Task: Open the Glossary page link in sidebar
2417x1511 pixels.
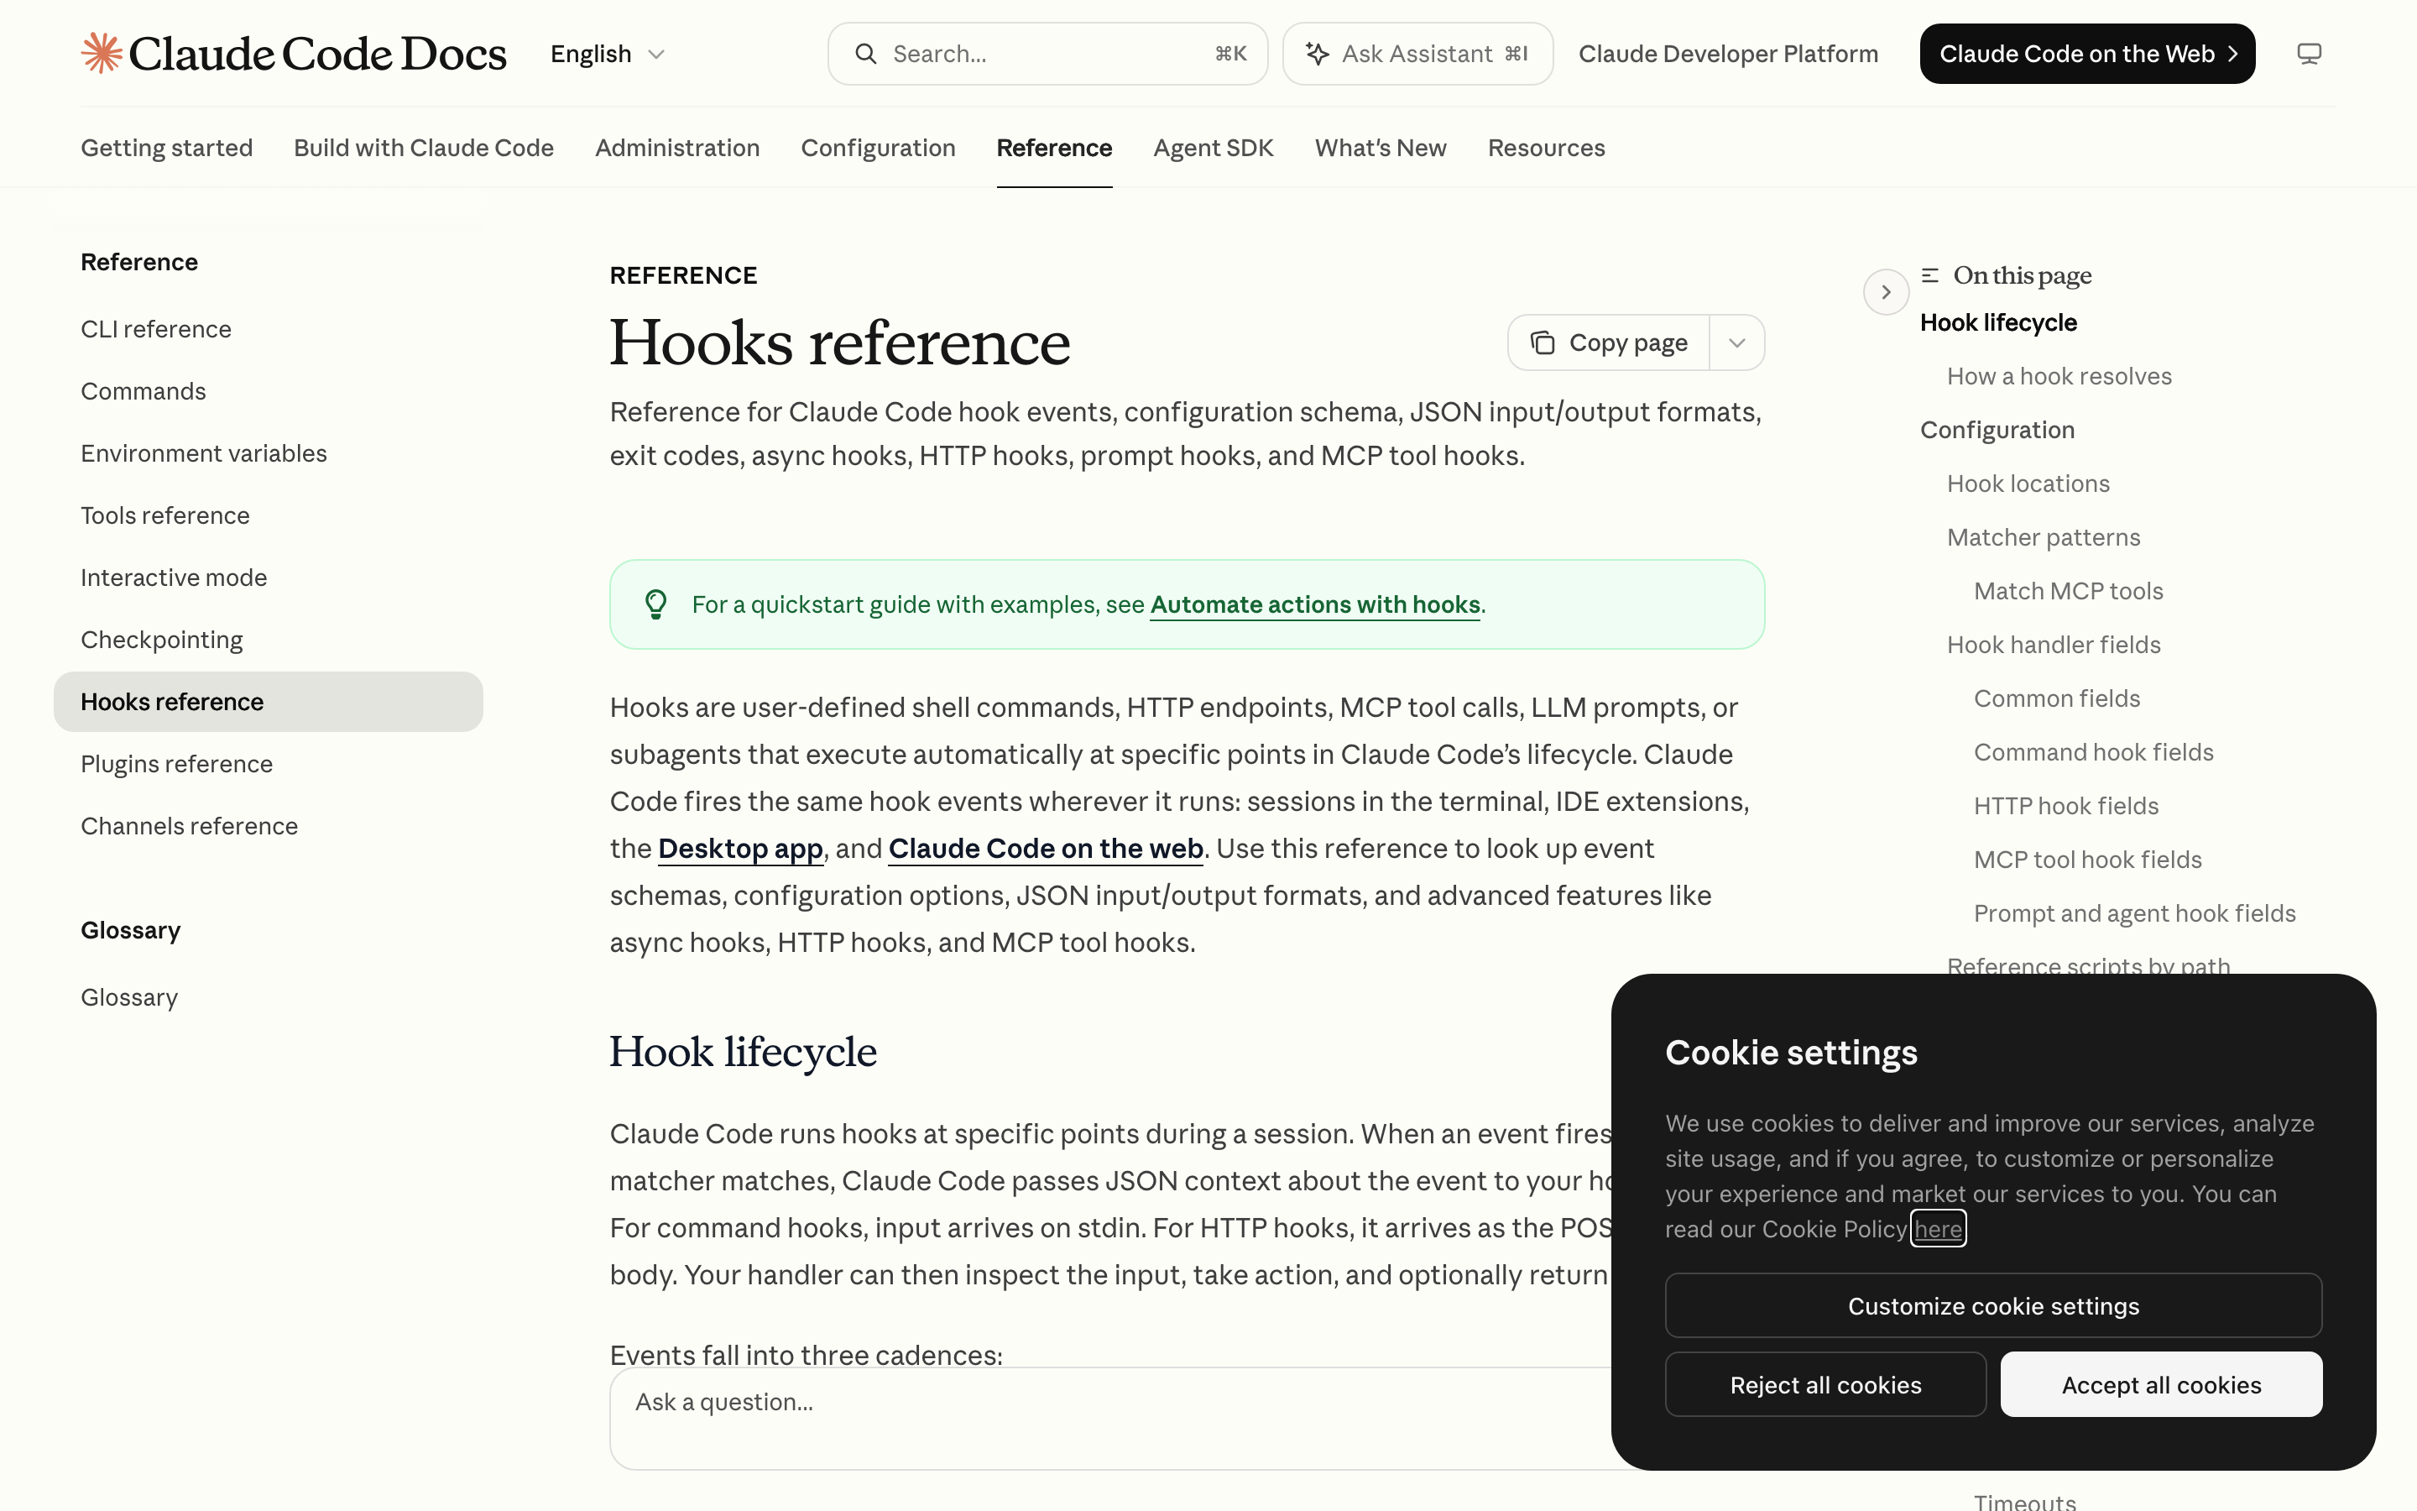Action: pos(129,997)
